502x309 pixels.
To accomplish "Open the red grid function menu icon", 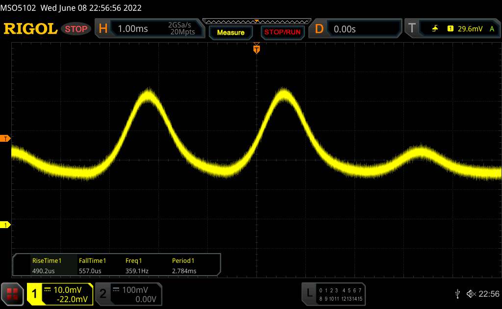I will (x=13, y=293).
